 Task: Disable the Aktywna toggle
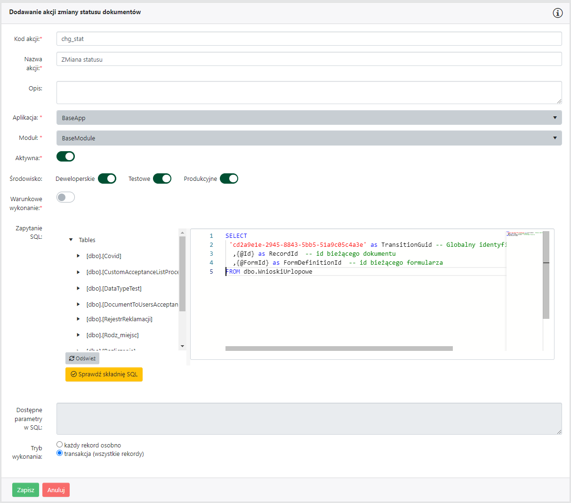[x=65, y=156]
